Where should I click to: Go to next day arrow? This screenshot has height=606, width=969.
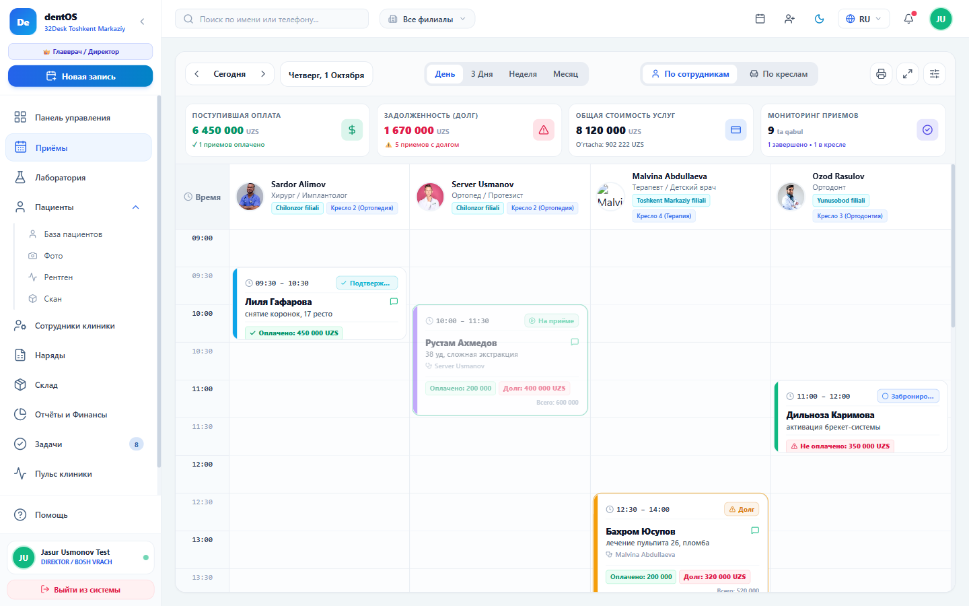click(x=263, y=74)
